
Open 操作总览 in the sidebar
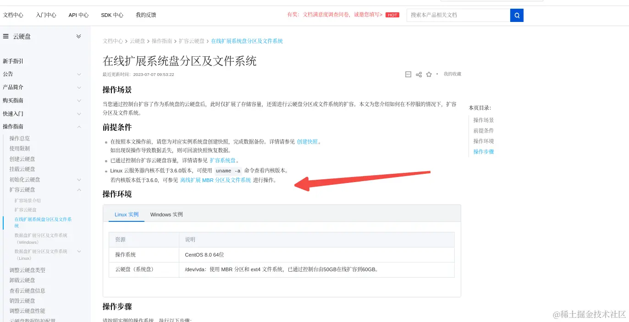20,139
